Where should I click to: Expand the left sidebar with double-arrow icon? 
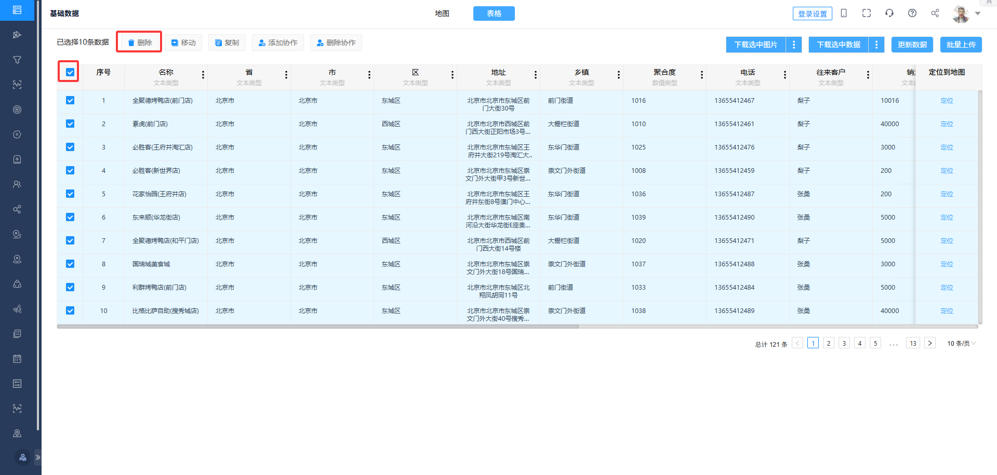pos(37,457)
